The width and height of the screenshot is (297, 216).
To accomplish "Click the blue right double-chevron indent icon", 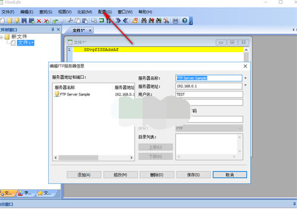I will pyautogui.click(x=118, y=21).
